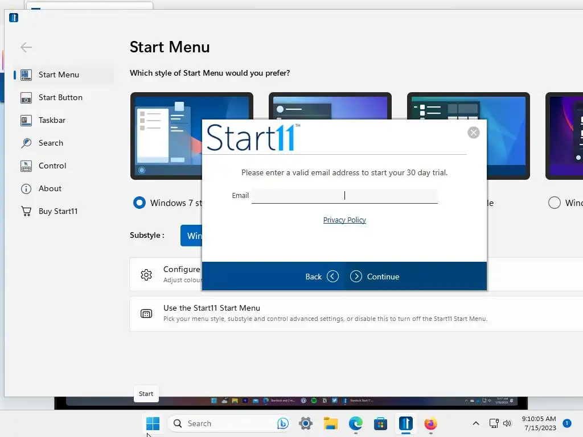Click the Start11 icon on taskbar
This screenshot has height=437, width=583.
tap(405, 423)
